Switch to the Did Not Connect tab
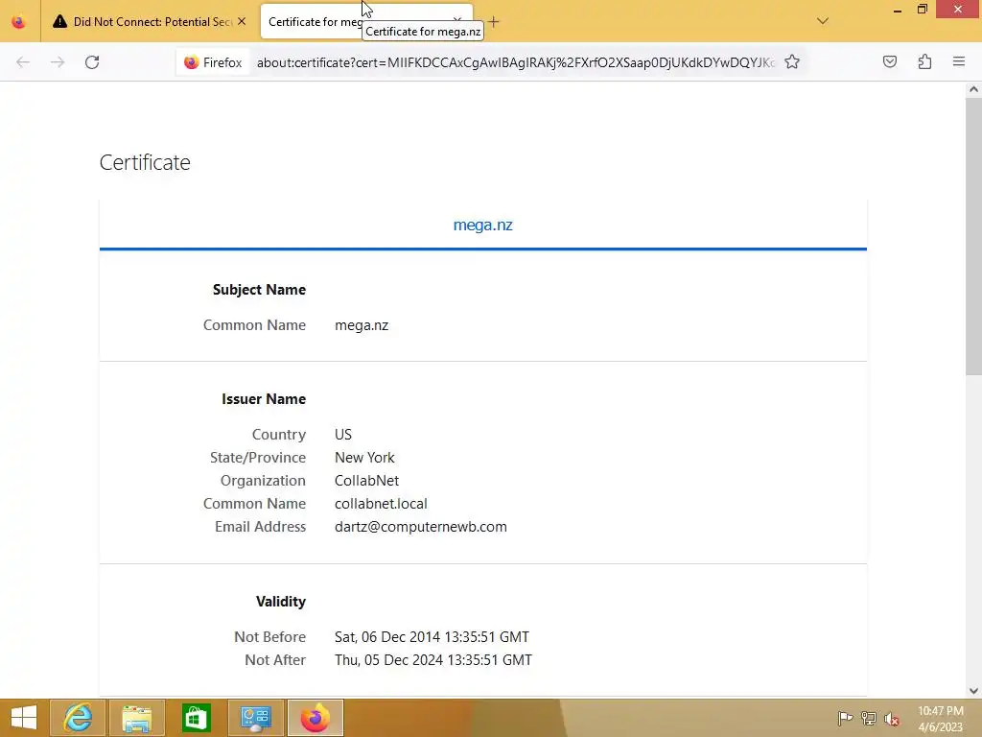982x737 pixels. [x=149, y=22]
